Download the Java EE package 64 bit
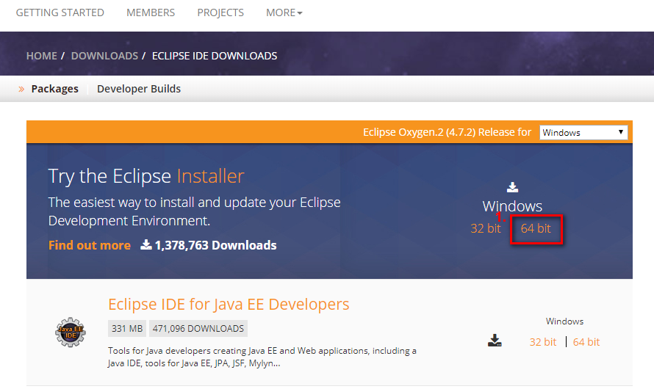 [586, 342]
